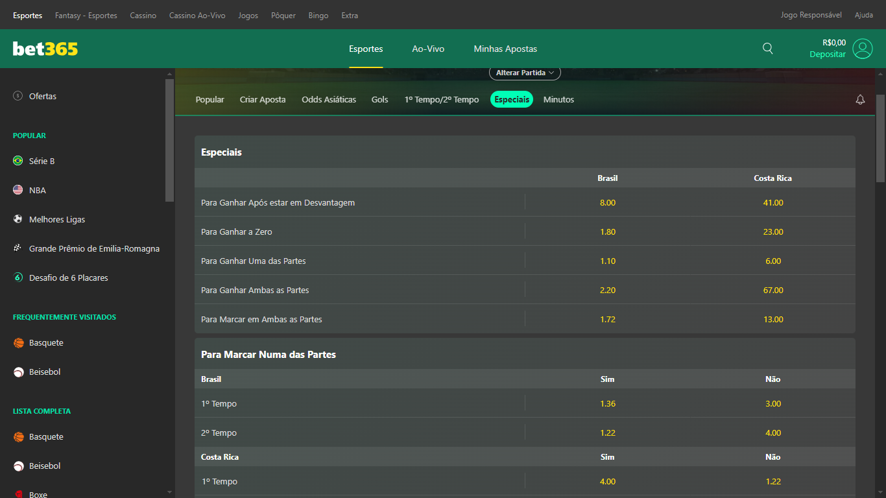Select Costa Rica 1º Tempo Sim 4.00
Image resolution: width=886 pixels, height=498 pixels.
coord(608,481)
